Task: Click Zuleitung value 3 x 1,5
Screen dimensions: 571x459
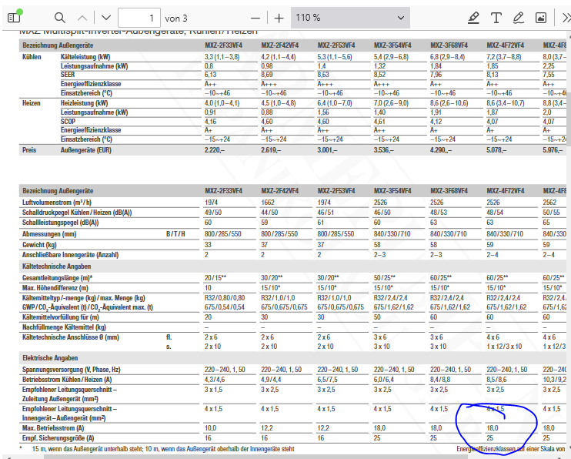Action: click(x=213, y=390)
